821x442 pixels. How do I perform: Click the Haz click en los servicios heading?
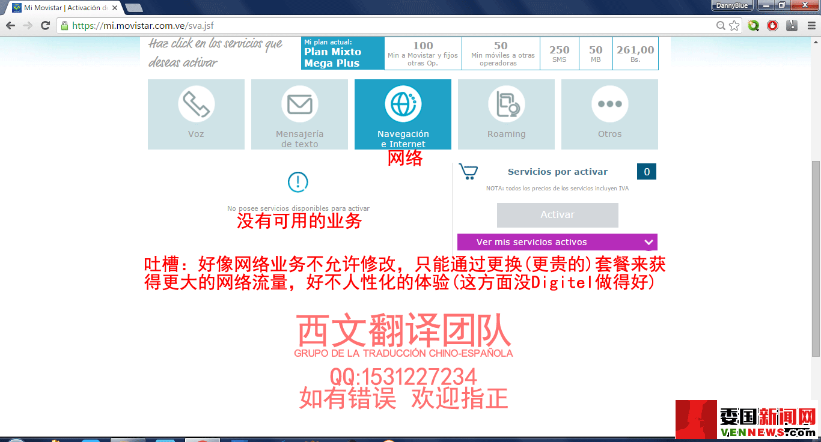click(x=216, y=53)
